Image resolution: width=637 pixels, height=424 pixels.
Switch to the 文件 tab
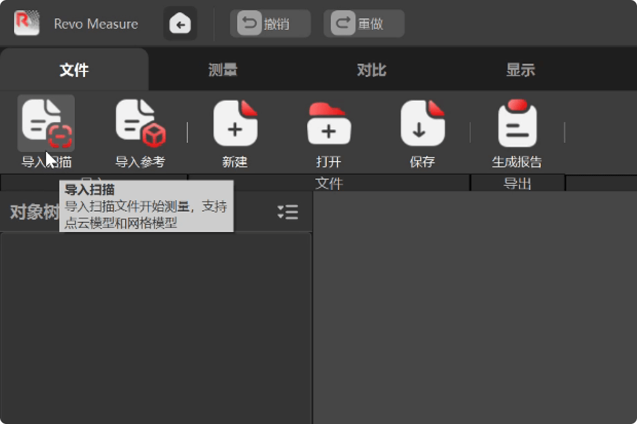pos(74,70)
